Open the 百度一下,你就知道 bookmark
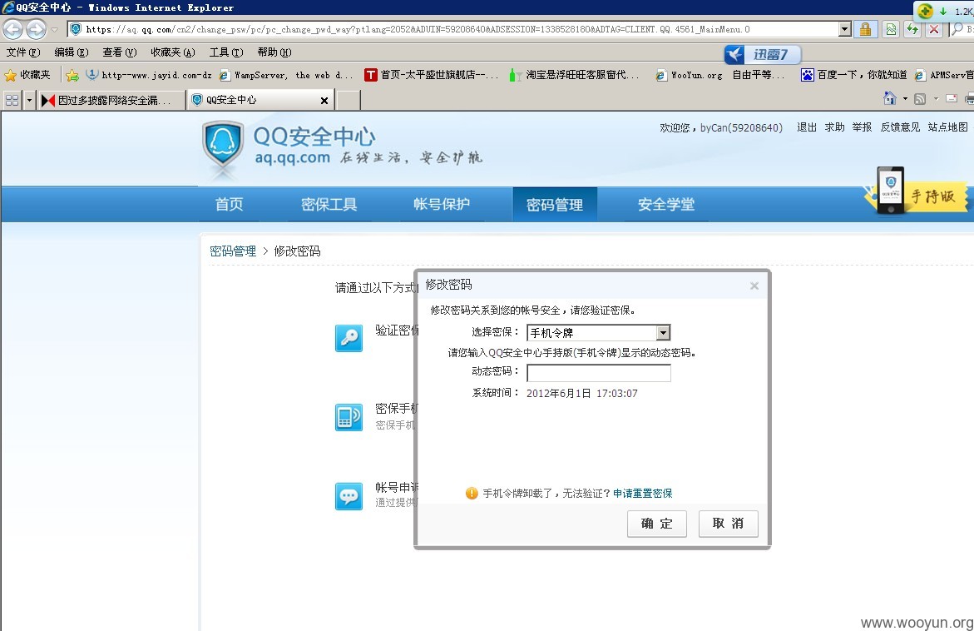The height and width of the screenshot is (631, 974). point(853,75)
